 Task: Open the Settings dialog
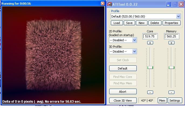click(x=175, y=101)
